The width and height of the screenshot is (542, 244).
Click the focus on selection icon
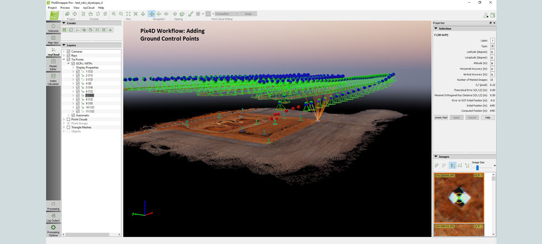coord(135,14)
